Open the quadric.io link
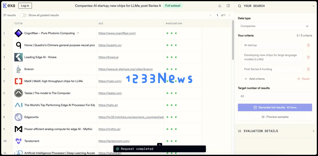The width and height of the screenshot is (318, 156). (x=110, y=45)
